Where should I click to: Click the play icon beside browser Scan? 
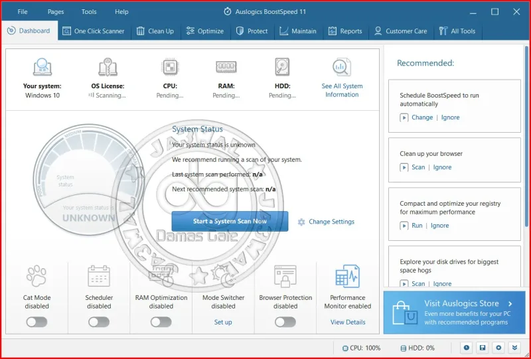(404, 167)
